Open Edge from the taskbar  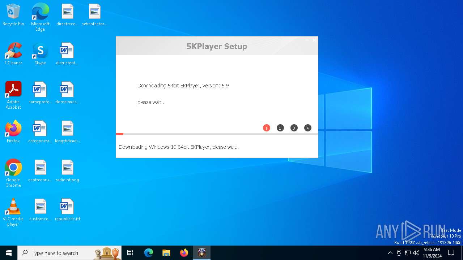coord(149,253)
